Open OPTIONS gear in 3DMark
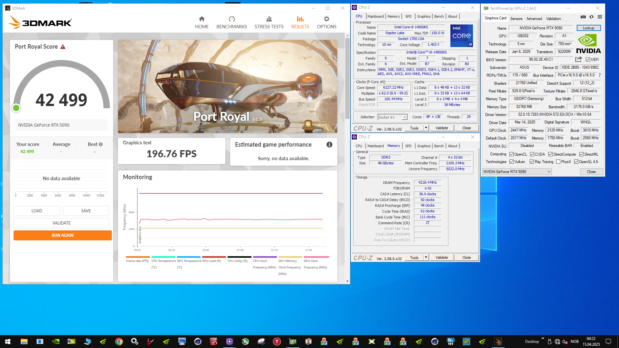Screen dimensions: 619x348 (x=327, y=23)
